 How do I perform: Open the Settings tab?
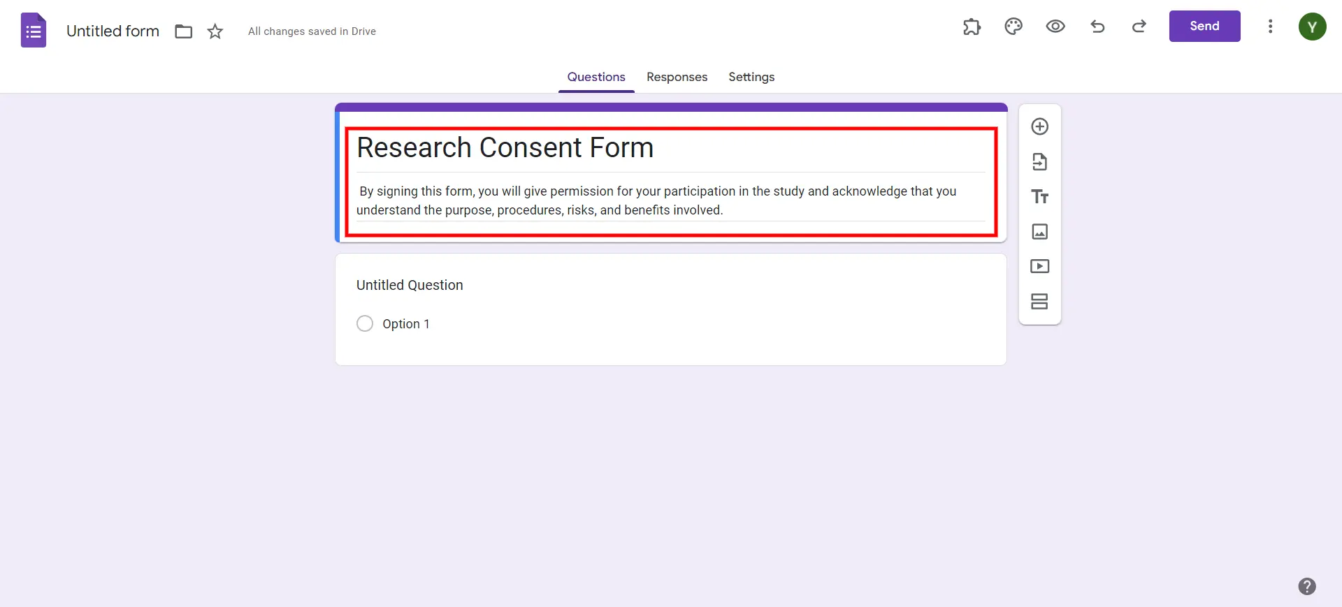[x=751, y=77]
